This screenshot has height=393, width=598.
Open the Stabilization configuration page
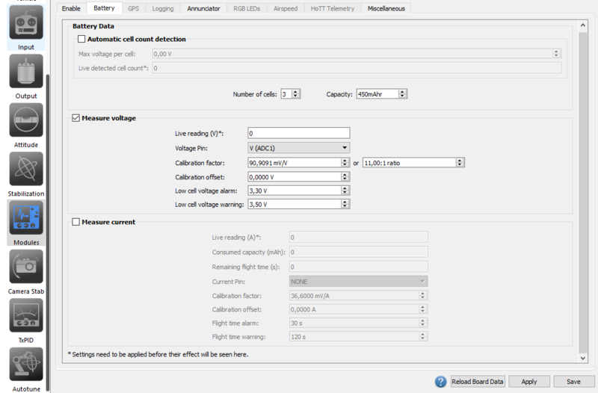tap(26, 174)
